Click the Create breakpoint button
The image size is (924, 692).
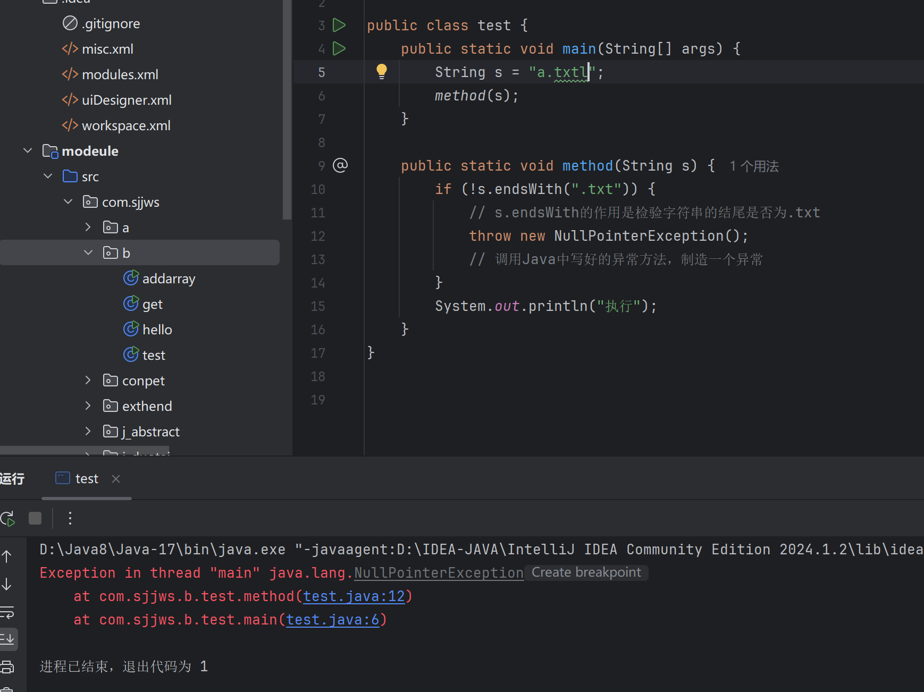click(x=586, y=572)
